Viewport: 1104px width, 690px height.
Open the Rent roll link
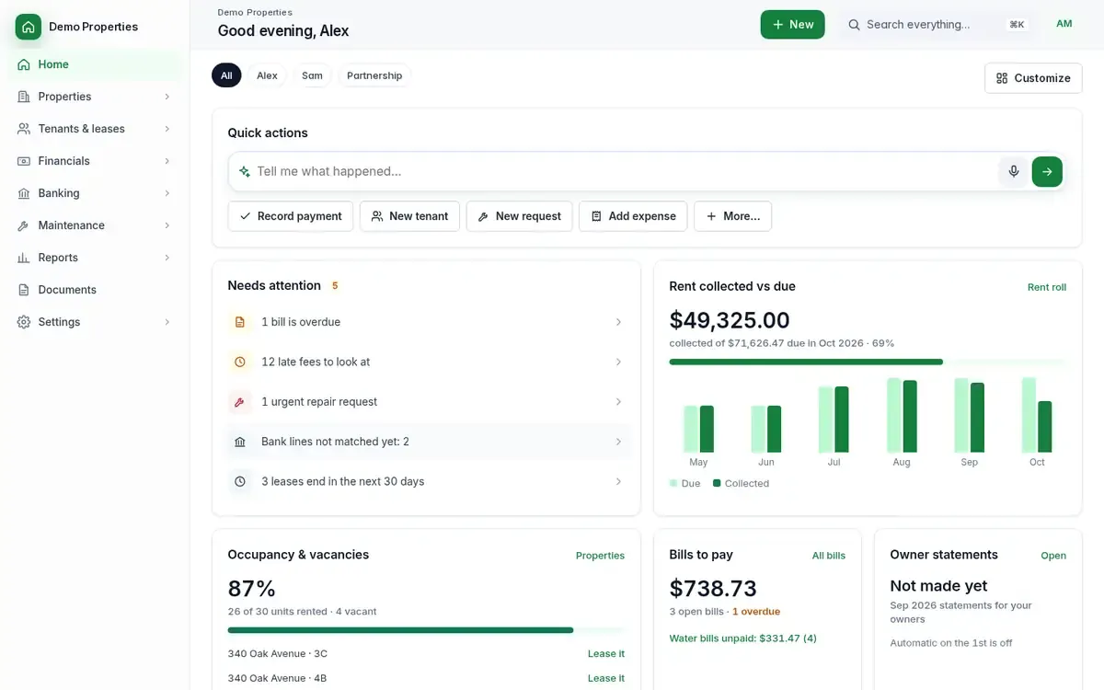pos(1047,287)
